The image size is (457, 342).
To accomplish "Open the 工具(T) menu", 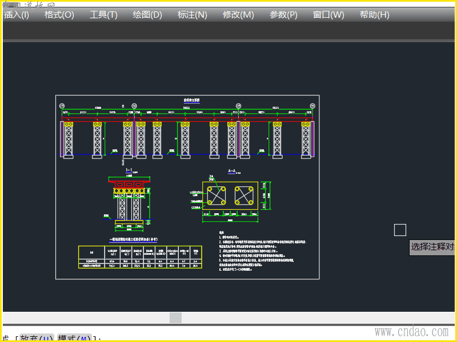I will click(x=103, y=15).
